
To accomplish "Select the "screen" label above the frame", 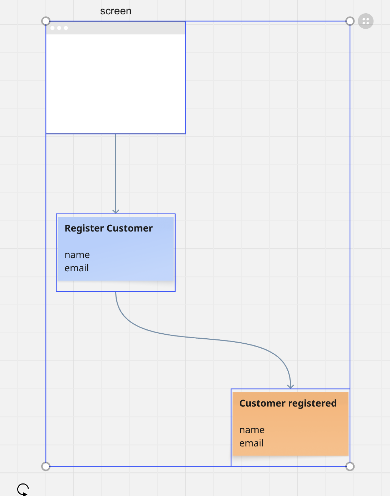I will point(116,11).
